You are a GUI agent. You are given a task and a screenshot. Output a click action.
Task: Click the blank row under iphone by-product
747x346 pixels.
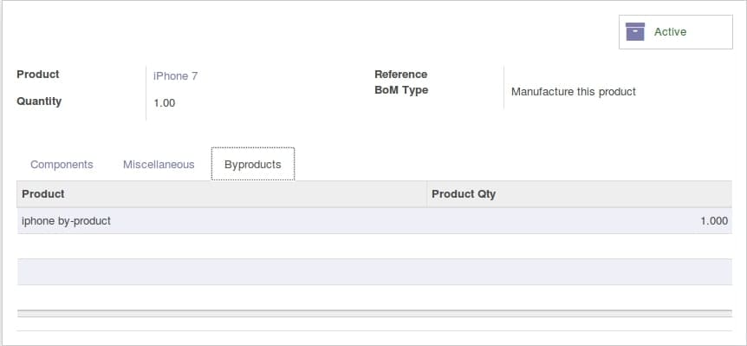tap(374, 246)
